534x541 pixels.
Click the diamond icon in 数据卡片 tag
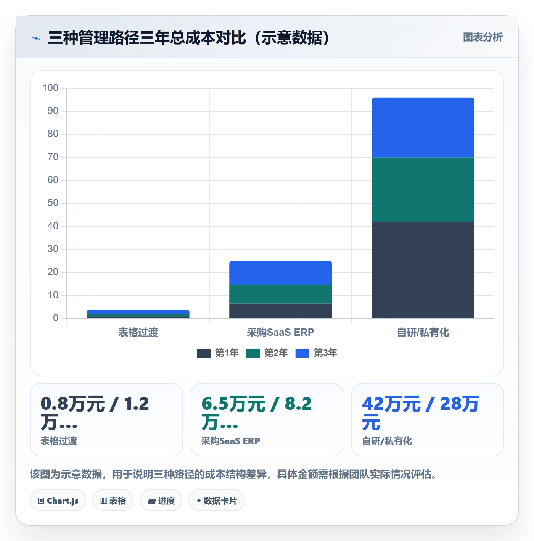(x=199, y=501)
